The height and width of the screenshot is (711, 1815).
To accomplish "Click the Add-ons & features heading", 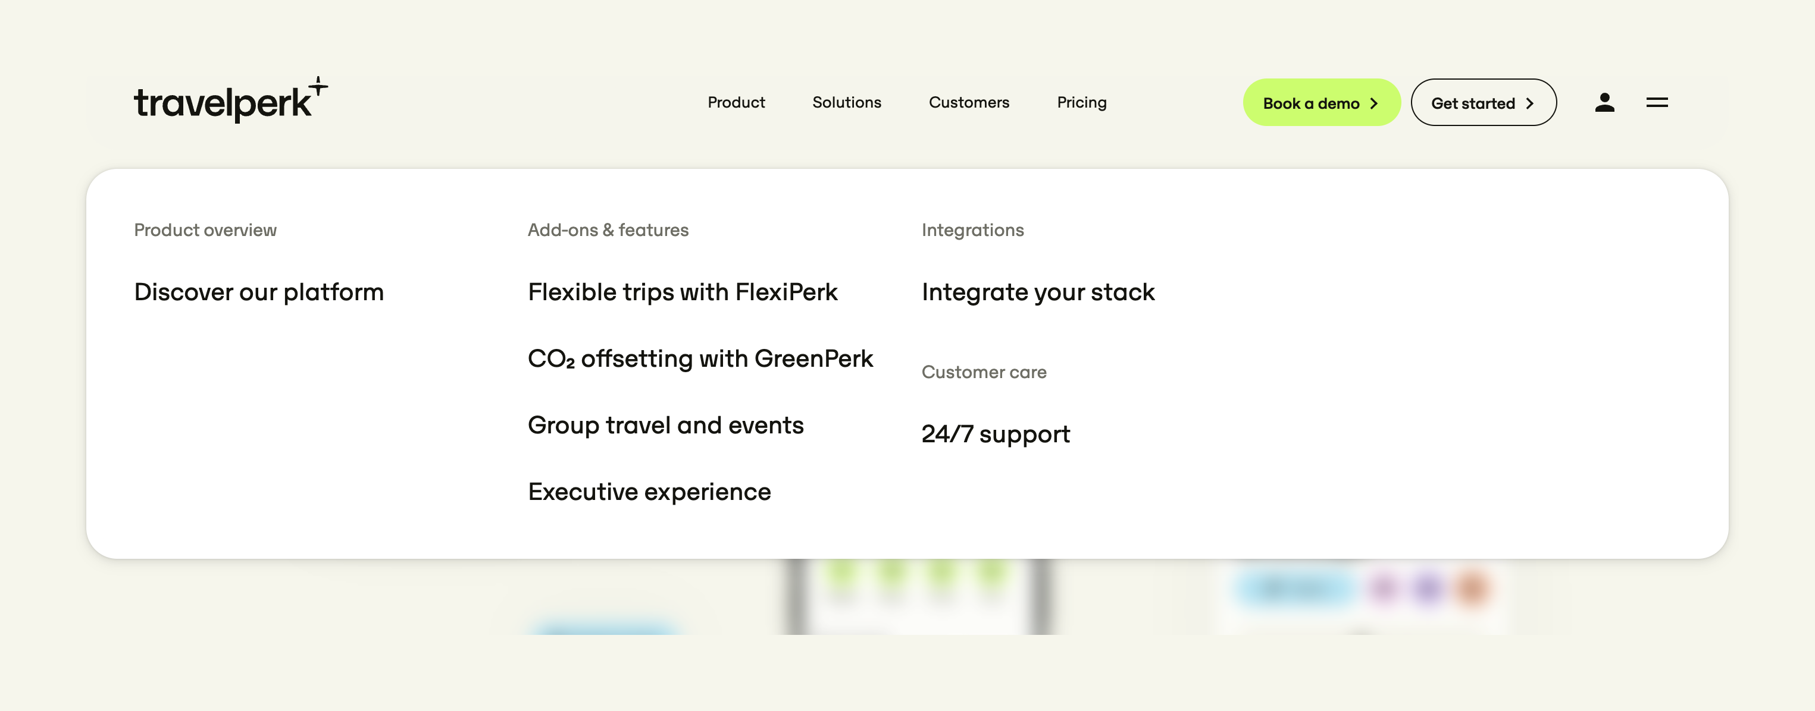I will coord(608,230).
